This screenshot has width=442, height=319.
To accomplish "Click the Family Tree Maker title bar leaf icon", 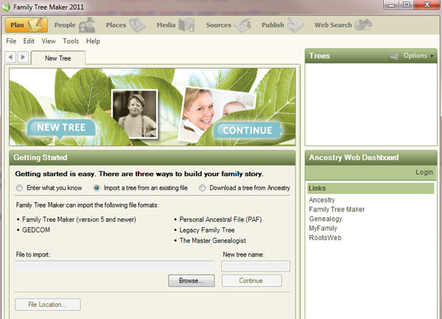I will point(6,7).
